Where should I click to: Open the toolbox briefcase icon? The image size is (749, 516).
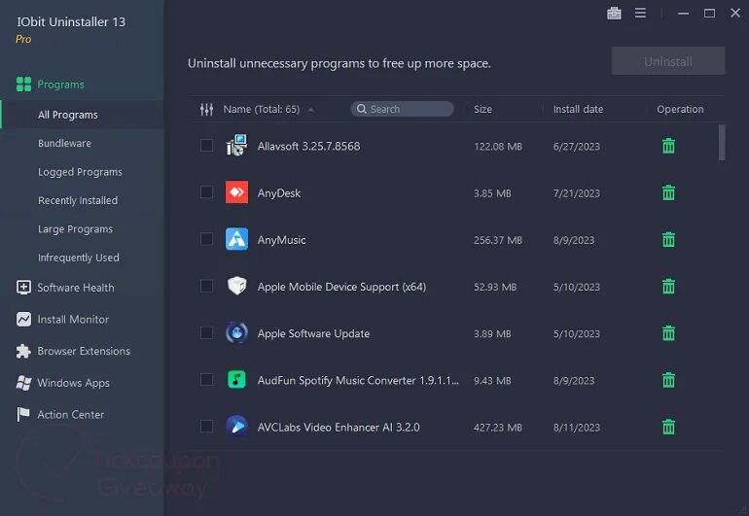coord(614,14)
